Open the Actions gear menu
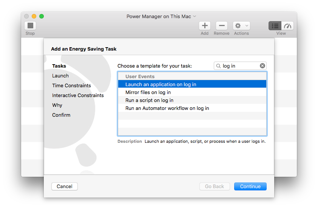This screenshot has width=318, height=207. point(241,26)
